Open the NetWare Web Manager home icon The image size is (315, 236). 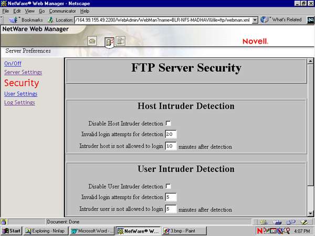92,41
